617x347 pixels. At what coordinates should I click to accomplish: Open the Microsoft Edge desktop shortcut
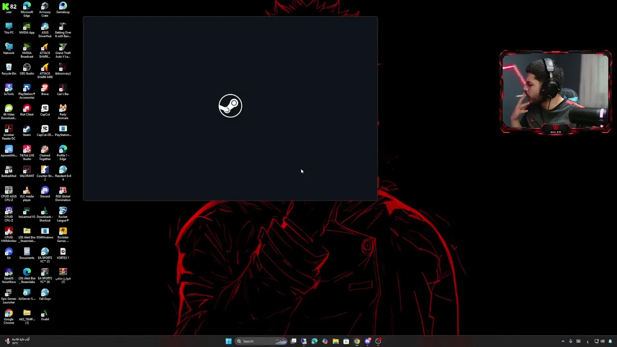(x=27, y=10)
